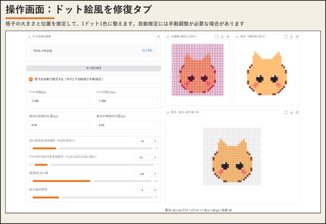Image resolution: width=326 pixels, height=224 pixels.
Task: Edit the 拡大版の倍率 number box showing 8
Action: (144, 190)
